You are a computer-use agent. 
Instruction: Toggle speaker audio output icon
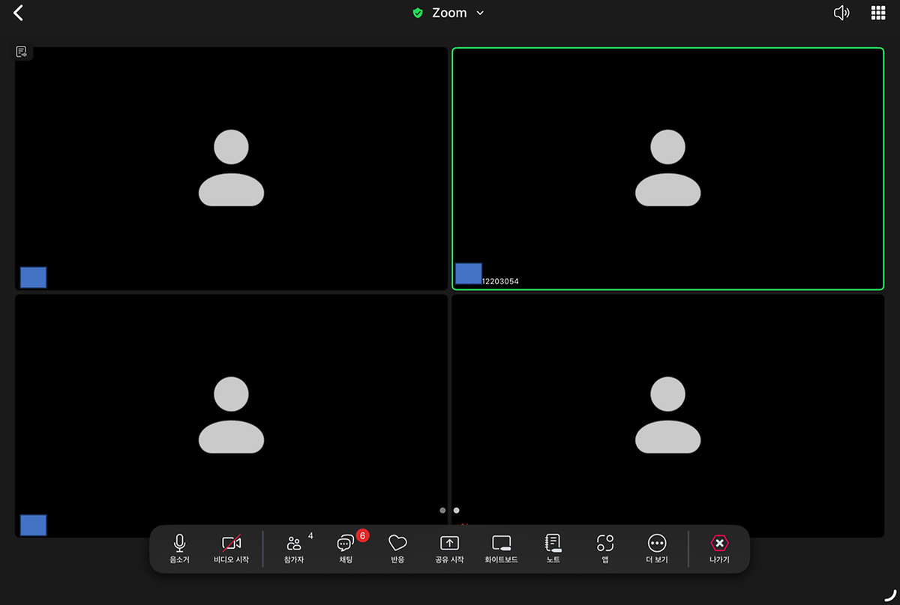(841, 13)
